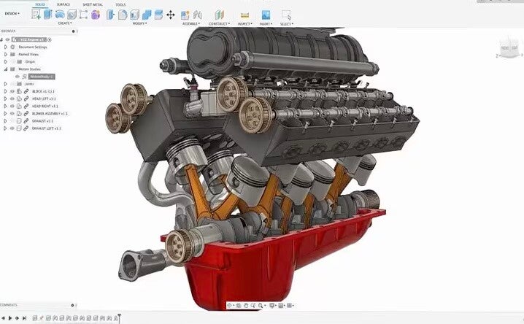The height and width of the screenshot is (324, 524).
Task: Click the Box primitive tool icon
Action: (x=83, y=15)
